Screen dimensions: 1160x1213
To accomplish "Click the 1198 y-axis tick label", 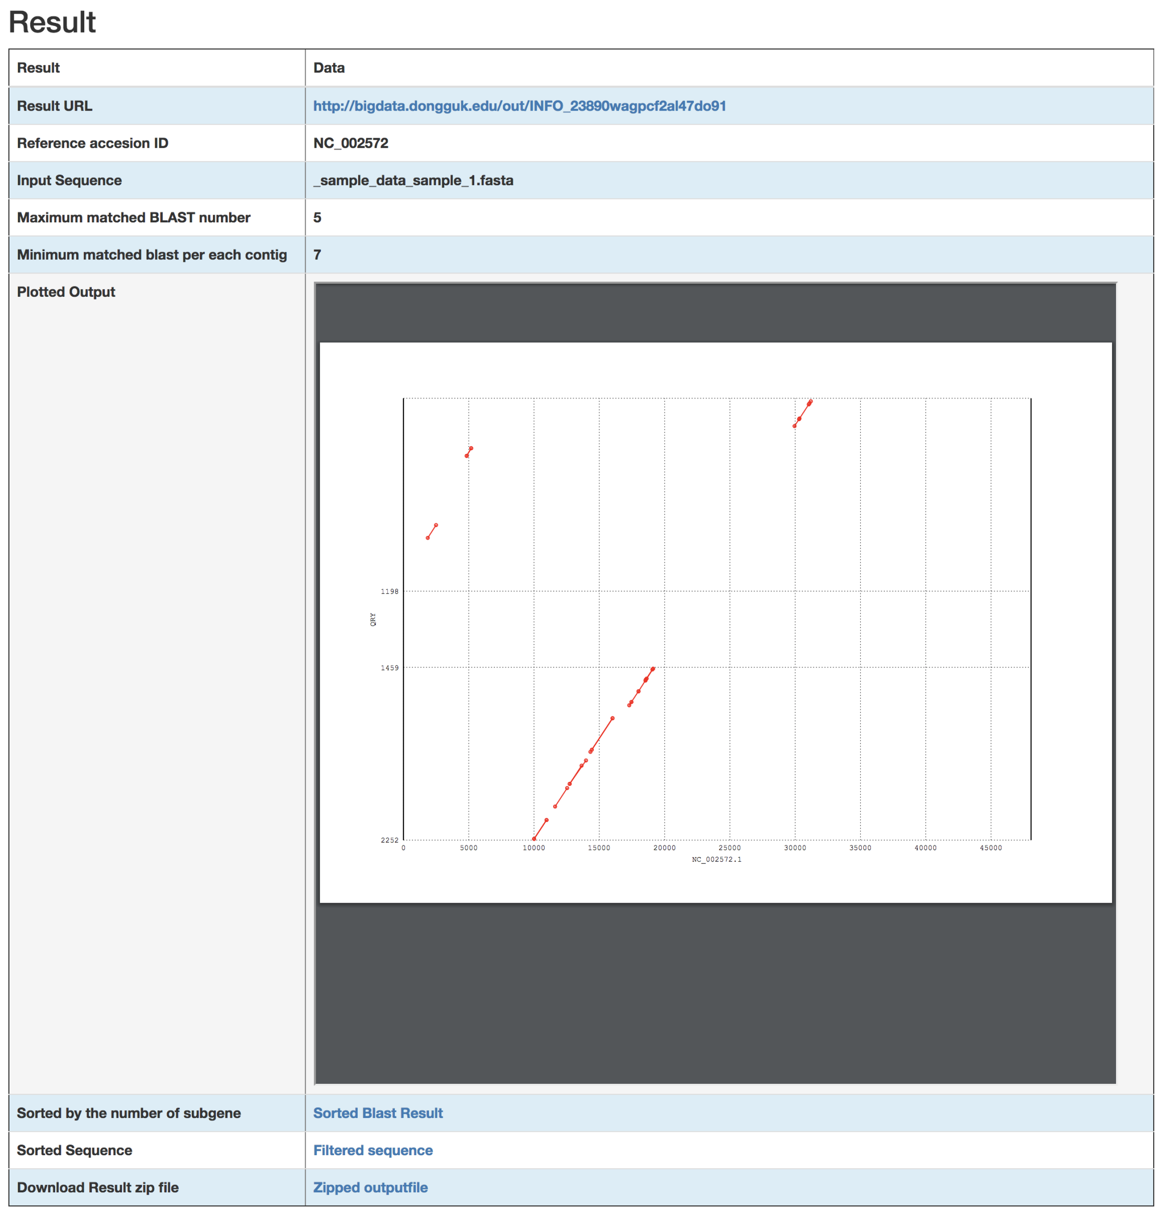I will (389, 591).
